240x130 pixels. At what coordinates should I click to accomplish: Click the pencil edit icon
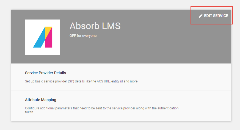tap(200, 16)
